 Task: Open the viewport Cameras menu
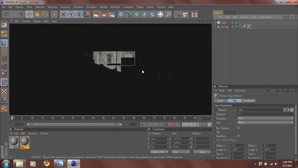pos(26,21)
